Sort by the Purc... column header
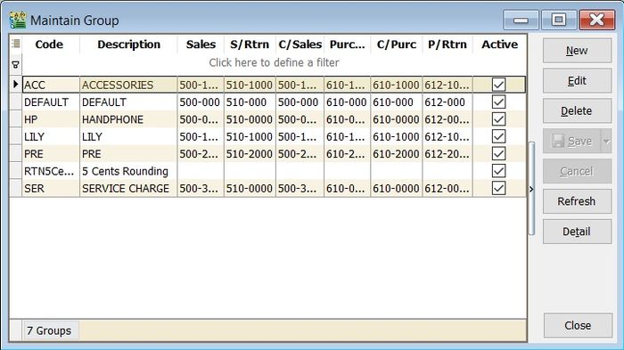The height and width of the screenshot is (350, 624). point(347,45)
